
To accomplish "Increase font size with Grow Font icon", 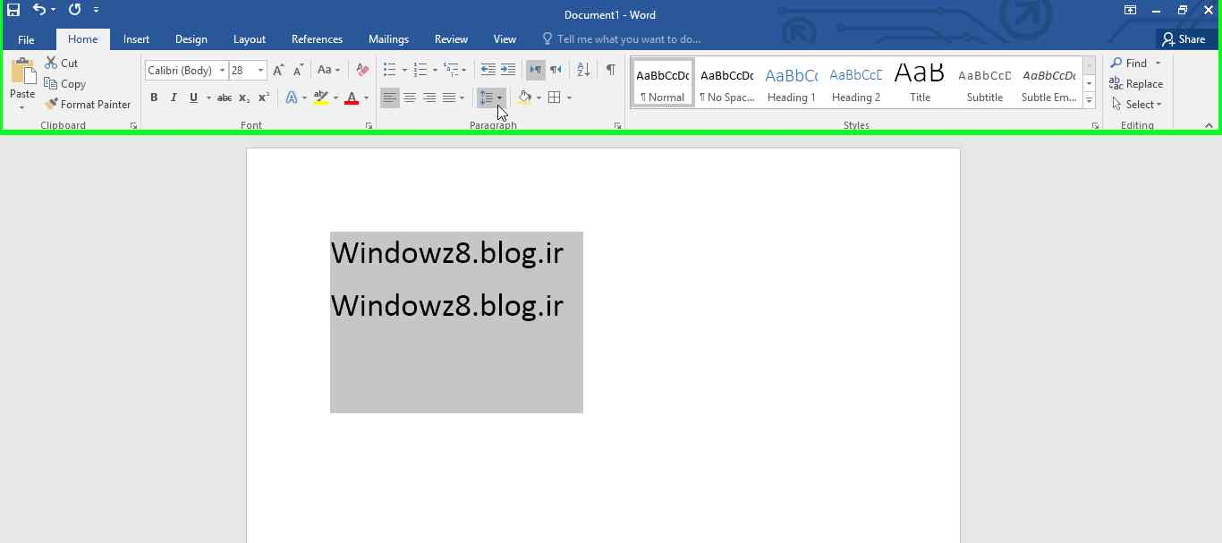I will click(x=278, y=70).
